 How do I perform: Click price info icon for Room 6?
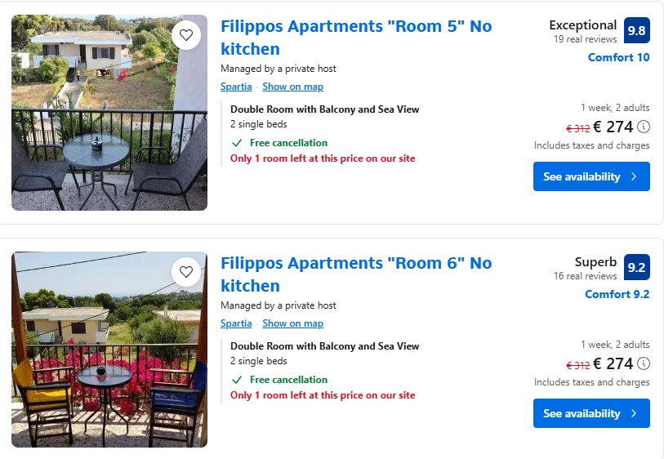click(x=644, y=363)
